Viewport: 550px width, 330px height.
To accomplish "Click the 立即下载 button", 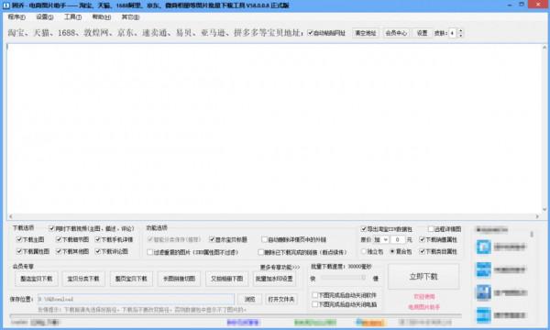I will (x=423, y=277).
